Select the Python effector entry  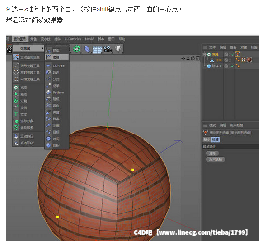tap(57, 92)
